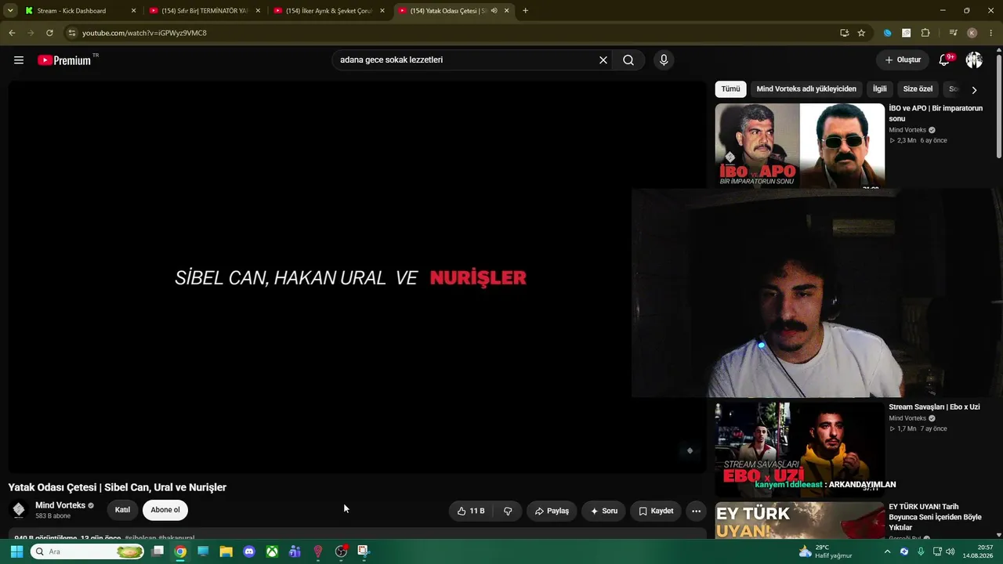This screenshot has width=1003, height=564.
Task: Open Mind Vorteks channel avatar
Action: click(x=19, y=510)
